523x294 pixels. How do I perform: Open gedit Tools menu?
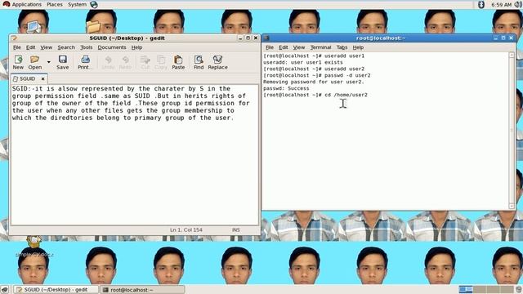(x=87, y=47)
